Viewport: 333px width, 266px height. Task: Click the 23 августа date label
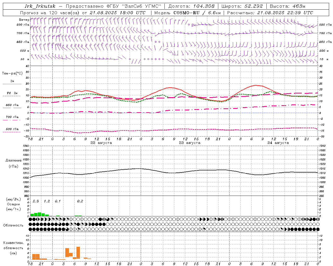[x=190, y=143]
